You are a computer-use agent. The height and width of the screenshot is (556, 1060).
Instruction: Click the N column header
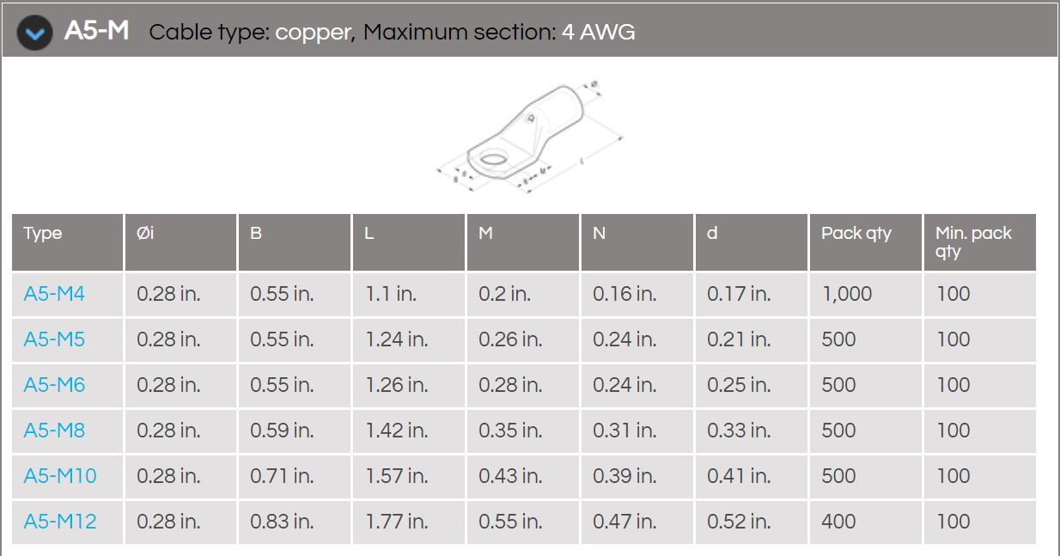pyautogui.click(x=637, y=242)
